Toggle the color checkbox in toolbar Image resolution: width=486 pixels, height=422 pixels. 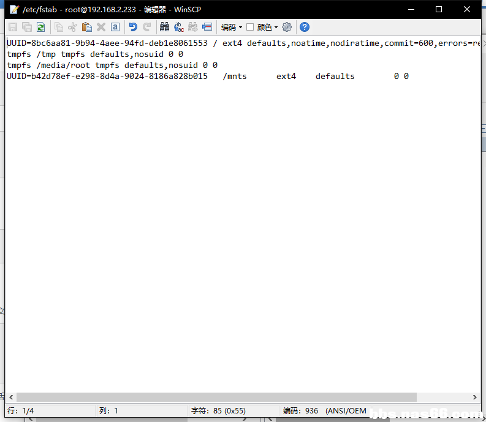point(250,27)
